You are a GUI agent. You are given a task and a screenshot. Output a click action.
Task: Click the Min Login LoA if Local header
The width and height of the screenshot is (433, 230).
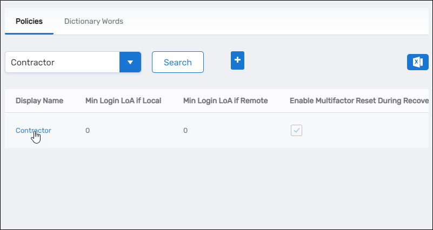click(x=123, y=100)
